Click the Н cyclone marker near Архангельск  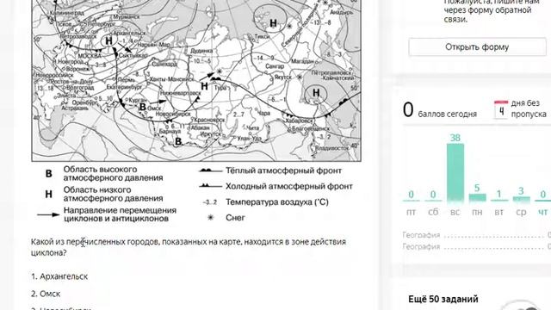pyautogui.click(x=109, y=41)
